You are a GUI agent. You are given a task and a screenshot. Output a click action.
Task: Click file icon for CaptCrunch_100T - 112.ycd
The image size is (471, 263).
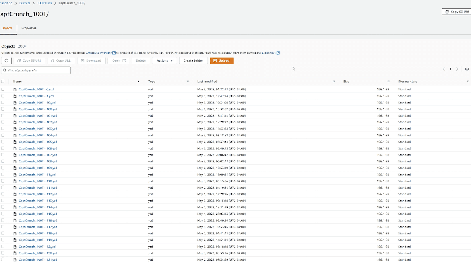click(x=15, y=194)
